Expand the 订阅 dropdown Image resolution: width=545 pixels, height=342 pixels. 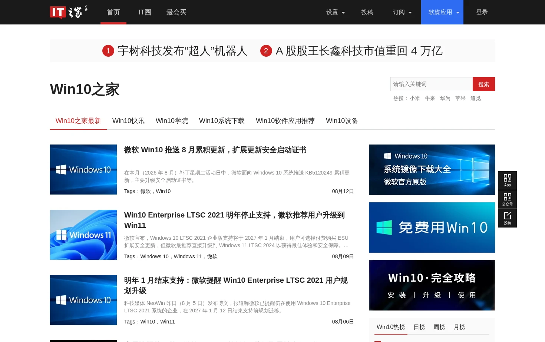(402, 12)
